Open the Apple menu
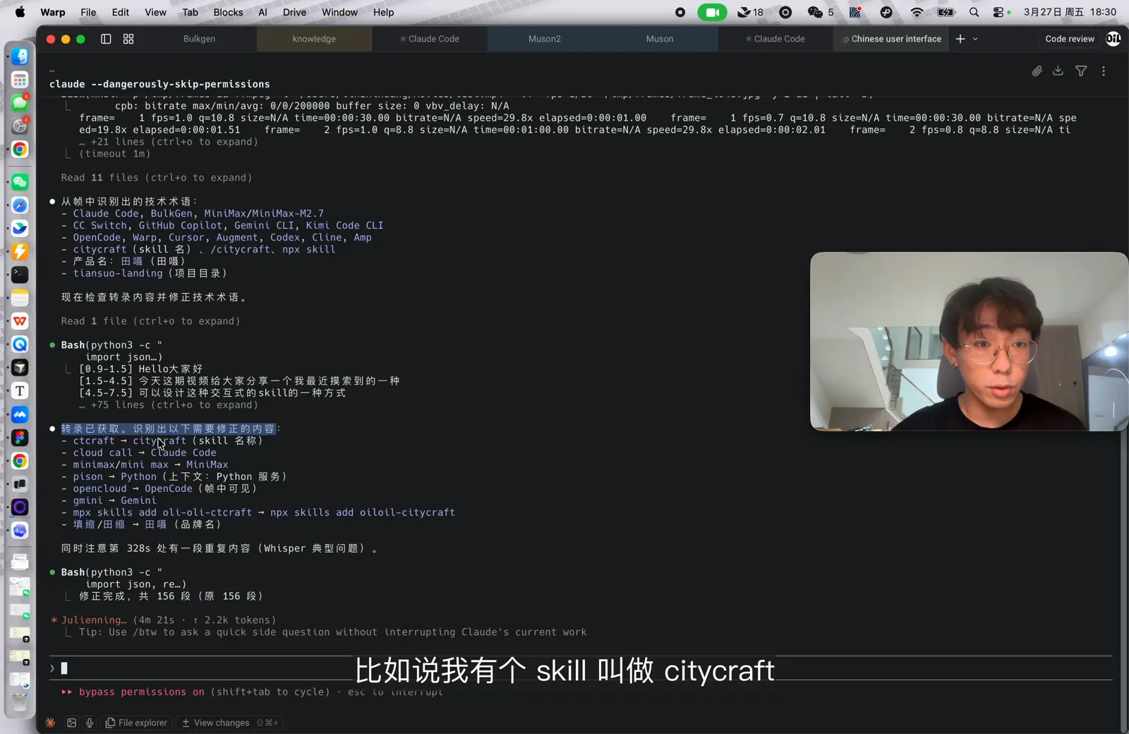Screen dimensions: 1129x734 click(x=20, y=12)
